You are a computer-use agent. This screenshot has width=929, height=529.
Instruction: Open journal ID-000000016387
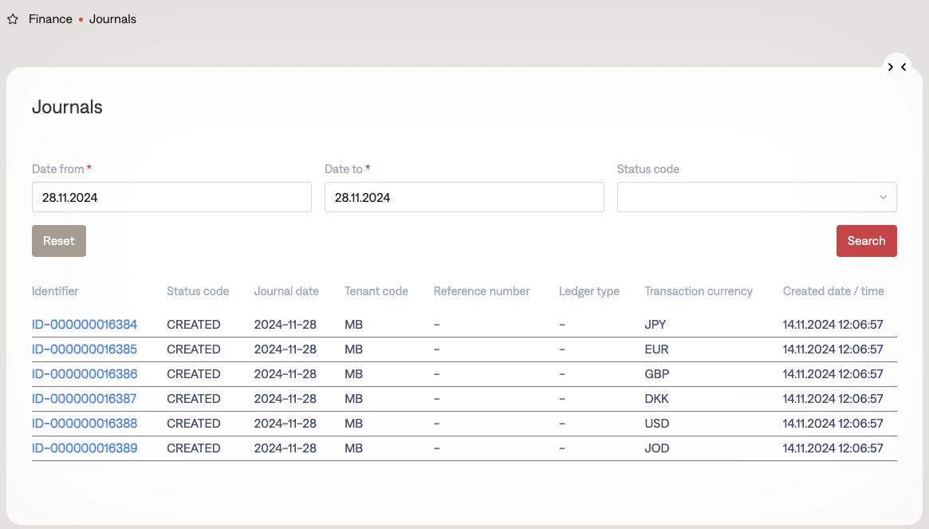tap(85, 399)
